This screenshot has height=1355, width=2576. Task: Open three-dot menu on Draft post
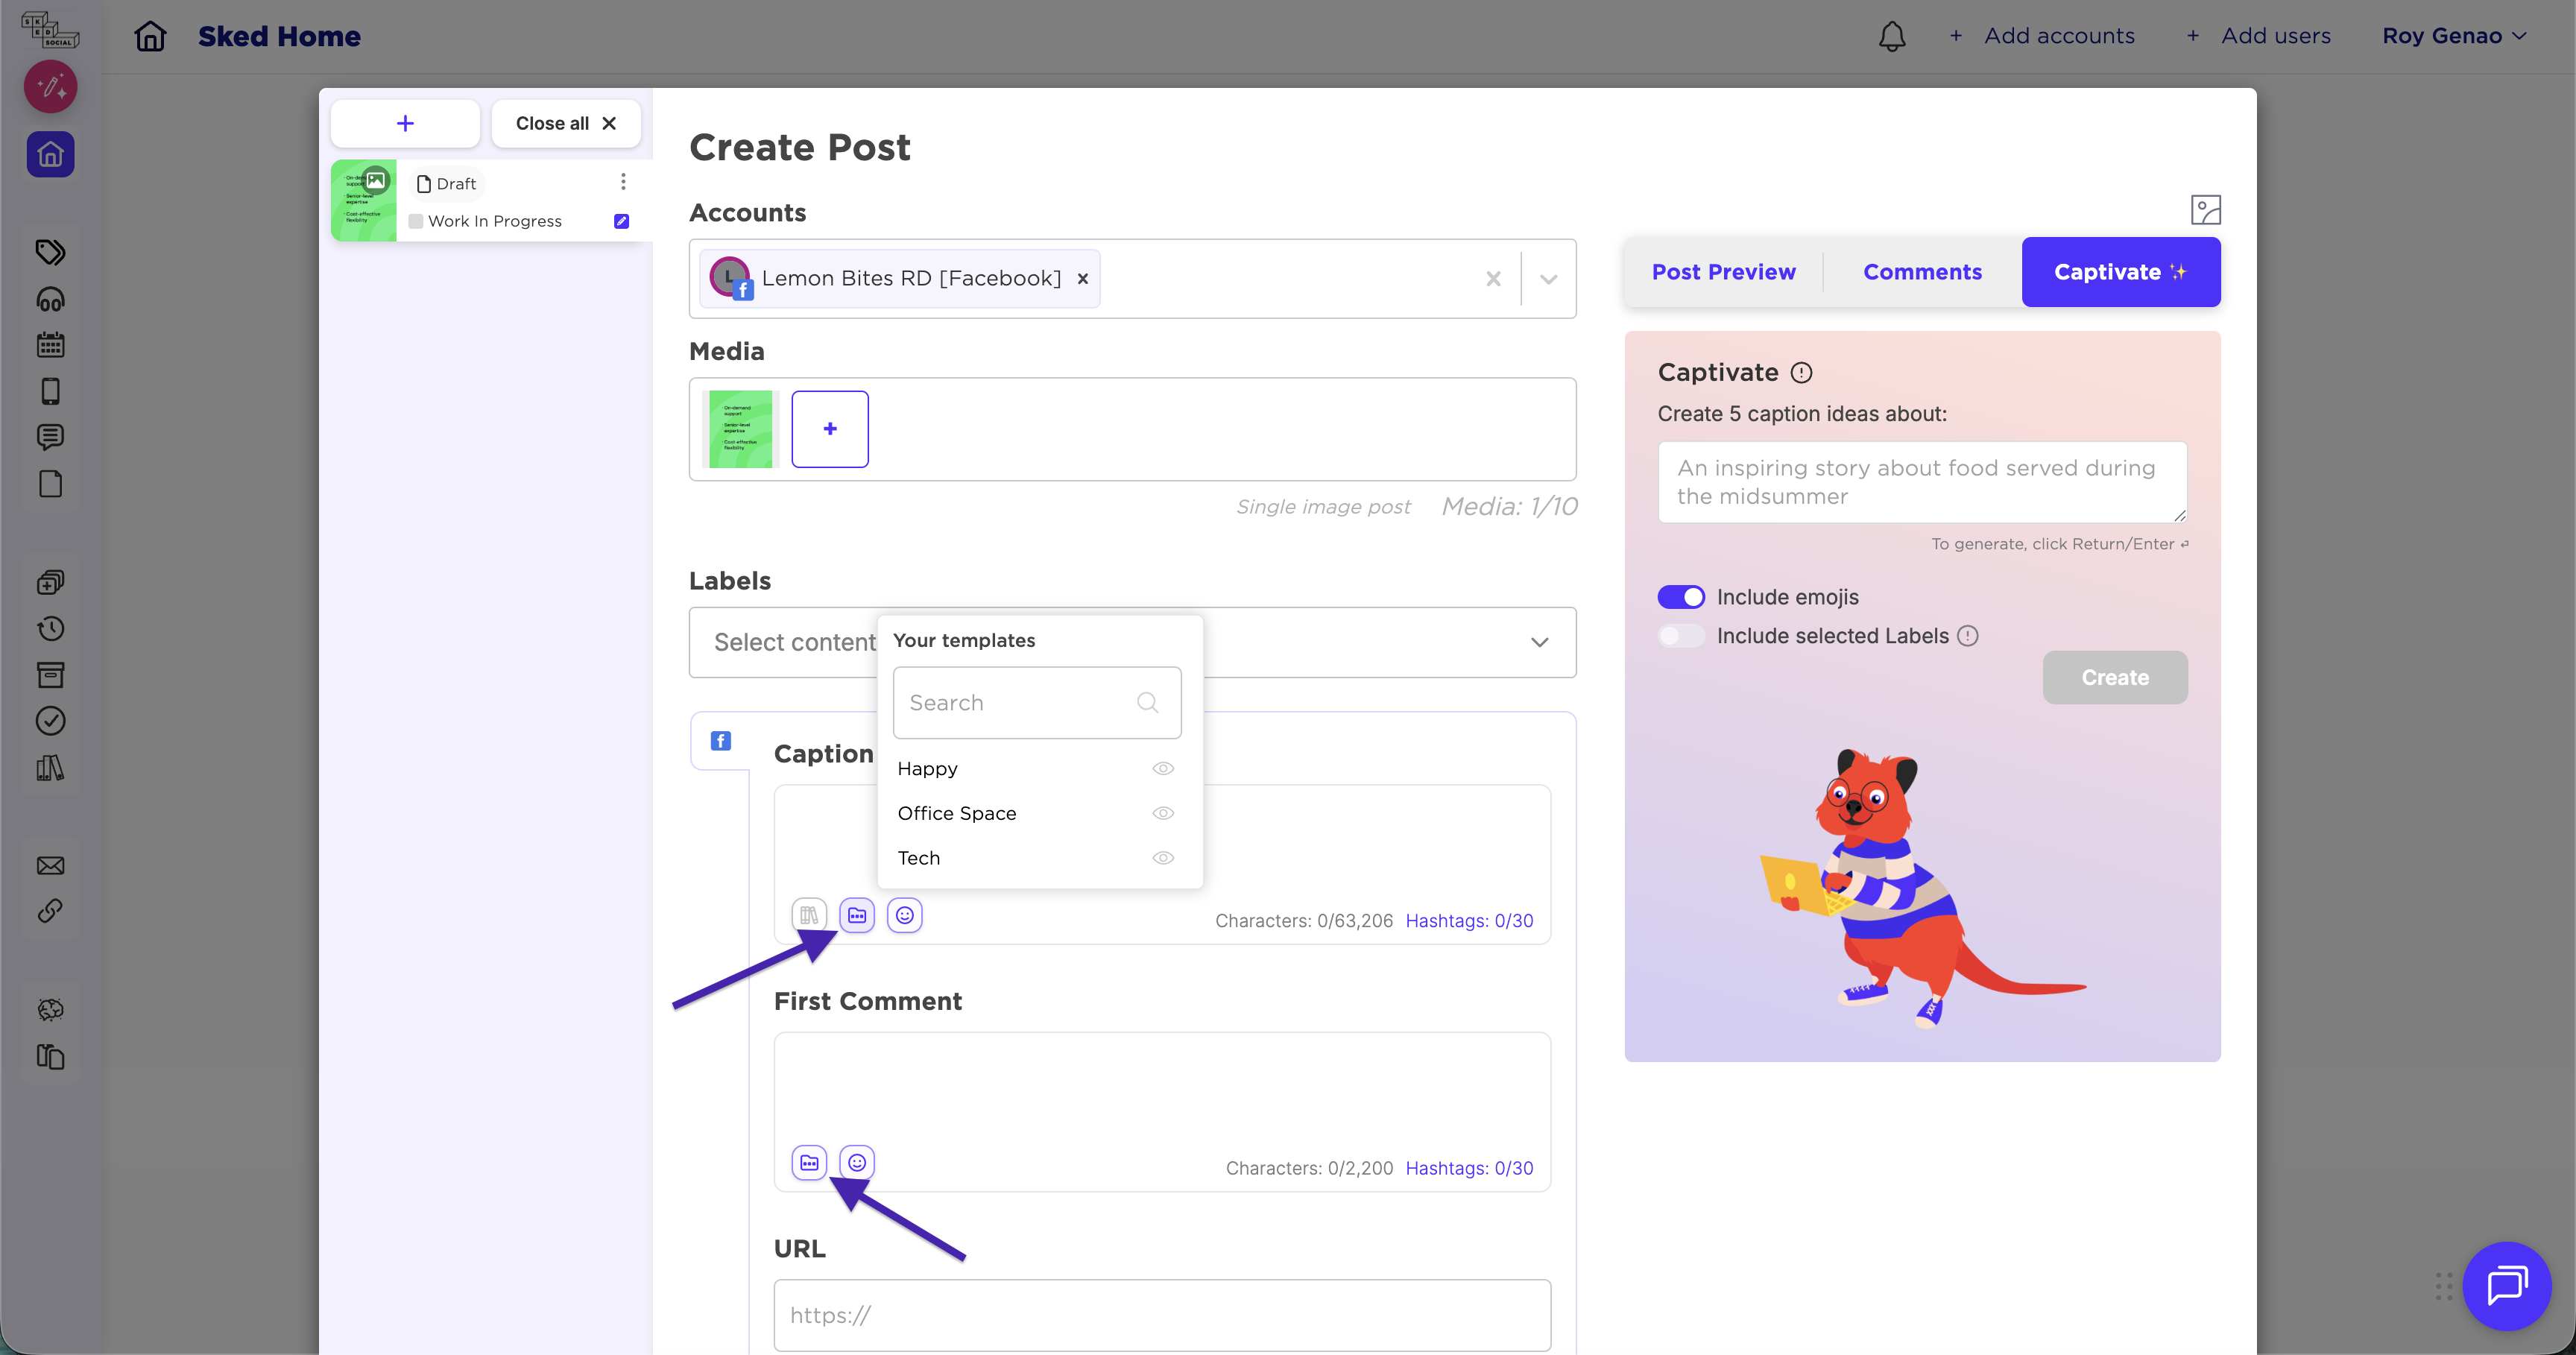coord(623,181)
